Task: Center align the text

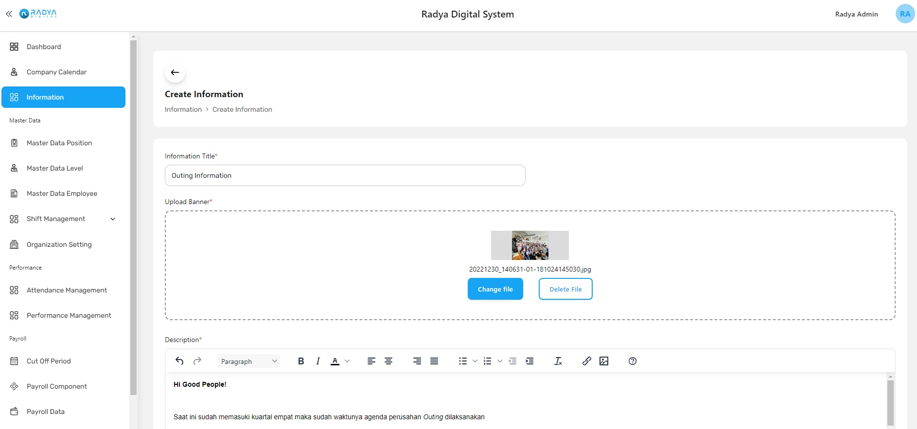Action: (388, 361)
